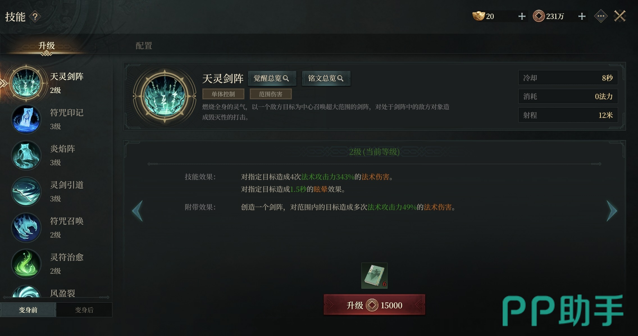Open the 配置 tab
Viewport: 638px width, 336px height.
pos(144,46)
